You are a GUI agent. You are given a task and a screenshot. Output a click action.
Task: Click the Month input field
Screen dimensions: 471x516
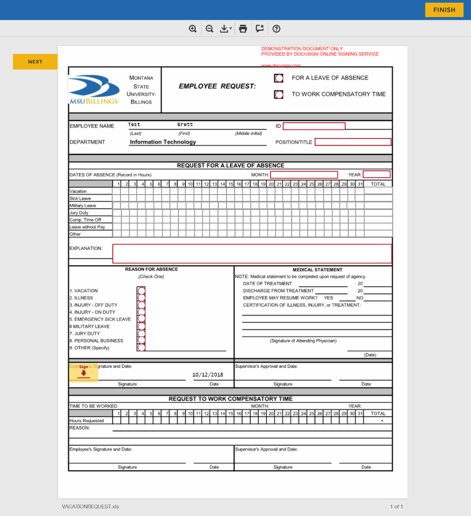click(304, 175)
